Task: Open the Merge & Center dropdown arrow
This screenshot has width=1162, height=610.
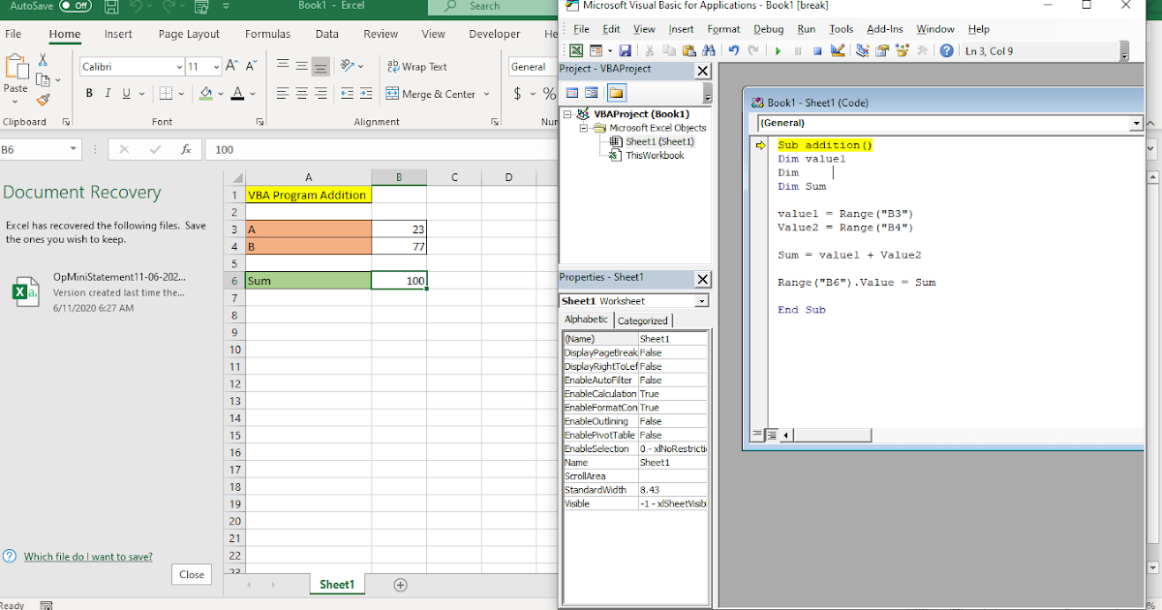Action: [x=487, y=95]
